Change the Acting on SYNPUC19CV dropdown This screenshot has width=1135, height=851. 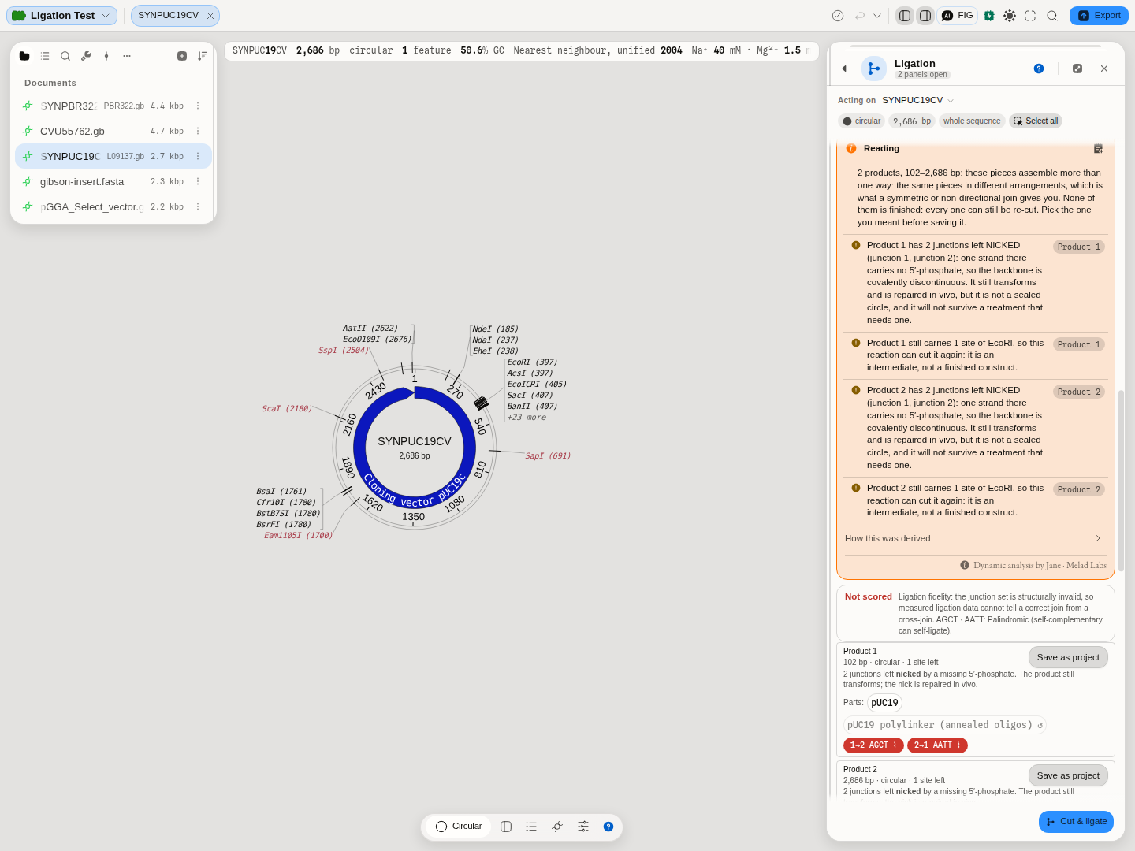point(917,100)
